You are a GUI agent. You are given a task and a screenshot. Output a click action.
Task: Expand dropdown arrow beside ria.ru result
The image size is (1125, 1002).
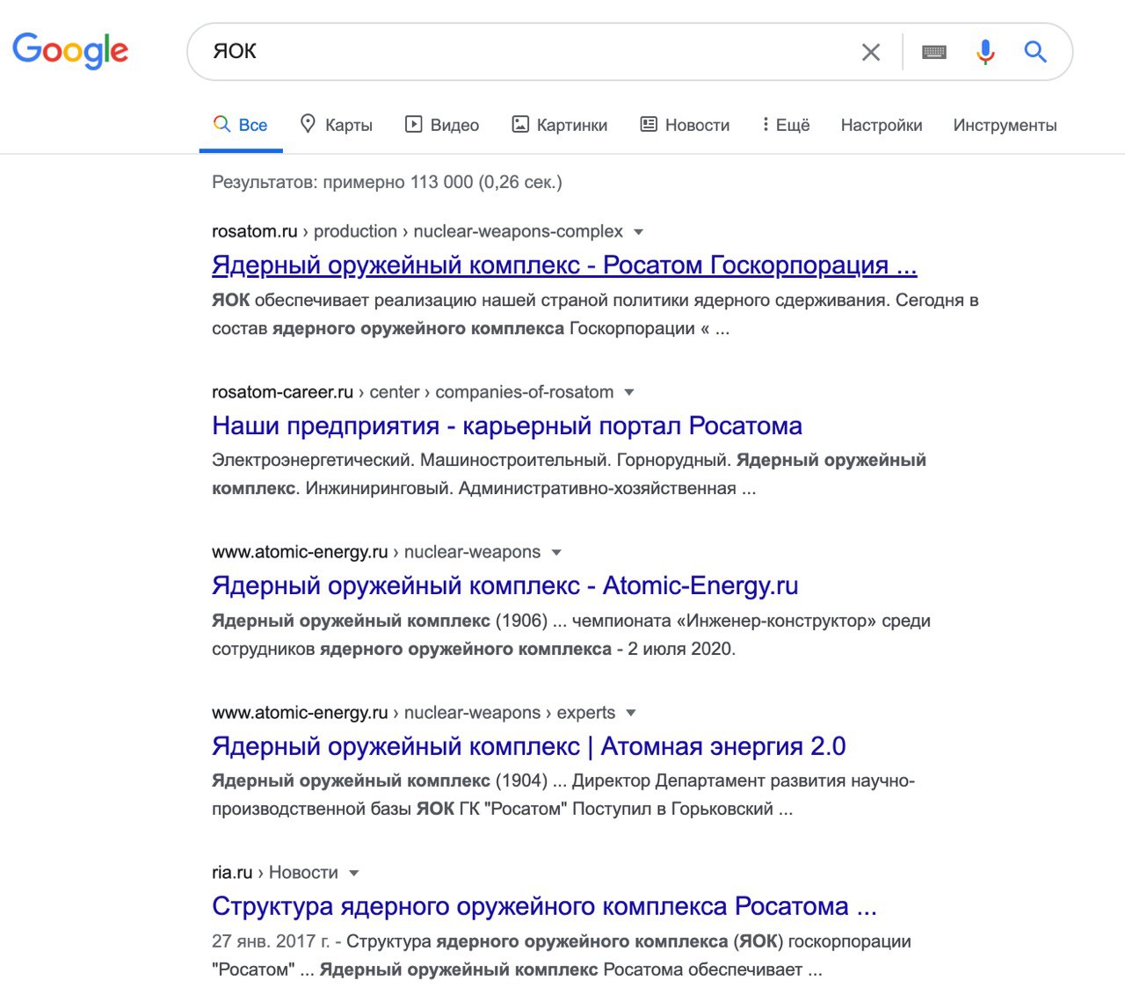[354, 874]
